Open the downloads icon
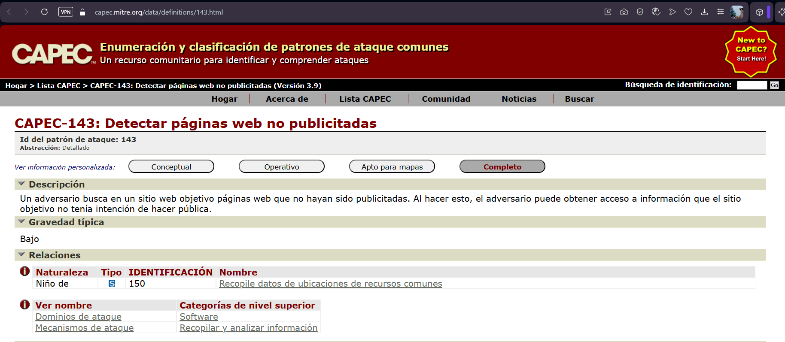This screenshot has height=342, width=785. click(x=704, y=12)
